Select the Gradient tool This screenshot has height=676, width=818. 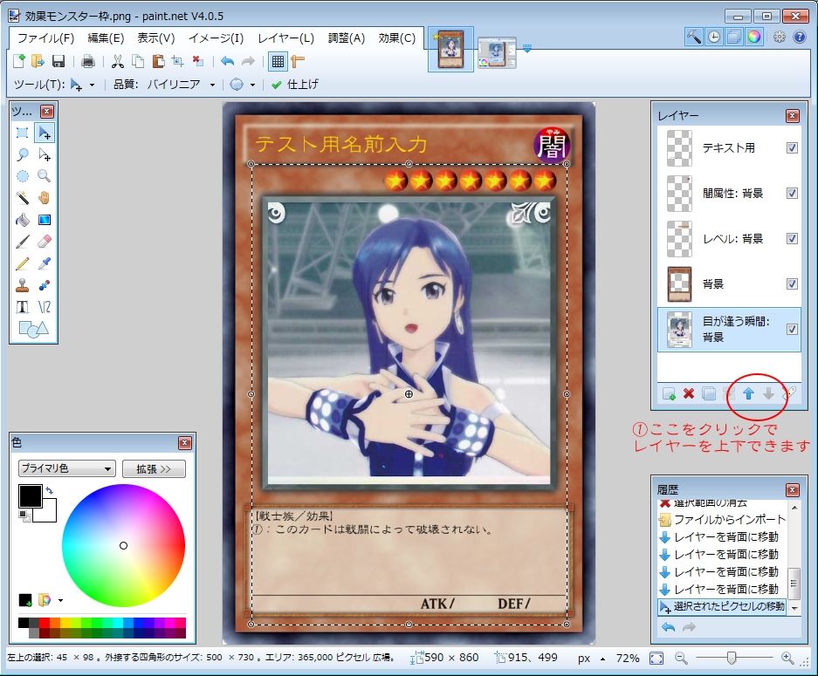(x=45, y=220)
